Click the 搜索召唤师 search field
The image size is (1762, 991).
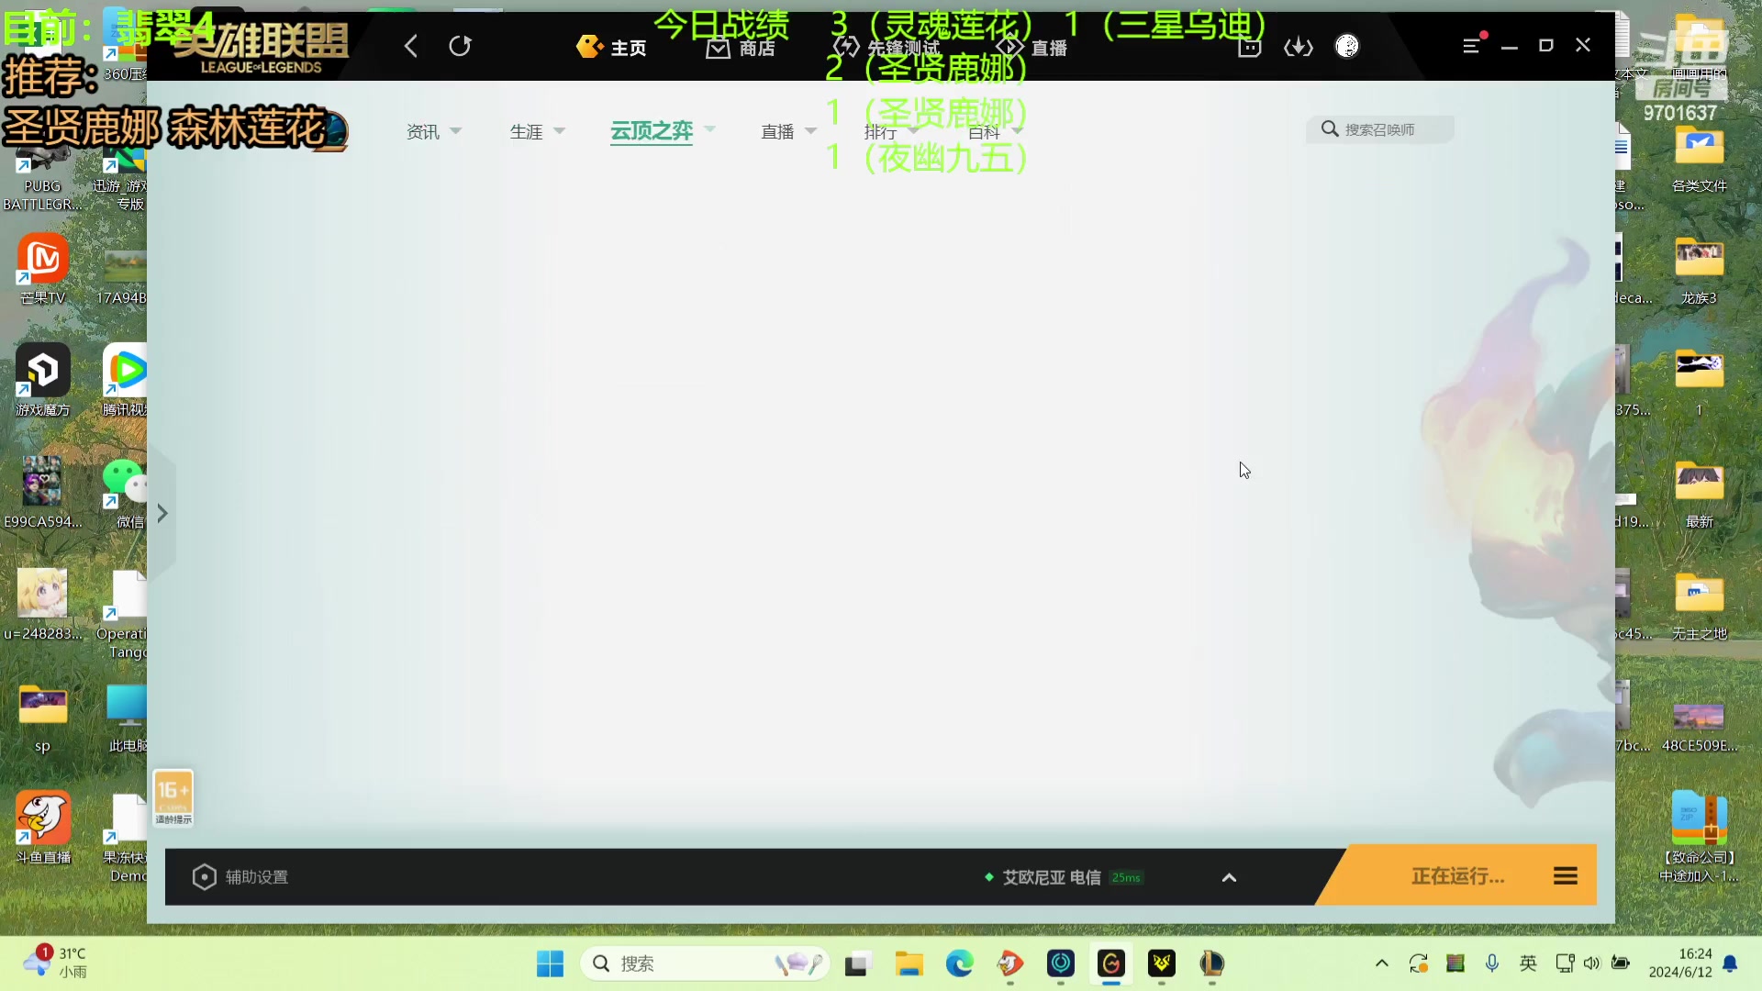(1380, 129)
